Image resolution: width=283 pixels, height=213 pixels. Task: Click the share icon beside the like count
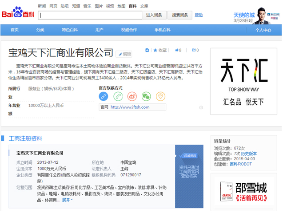point(193,50)
